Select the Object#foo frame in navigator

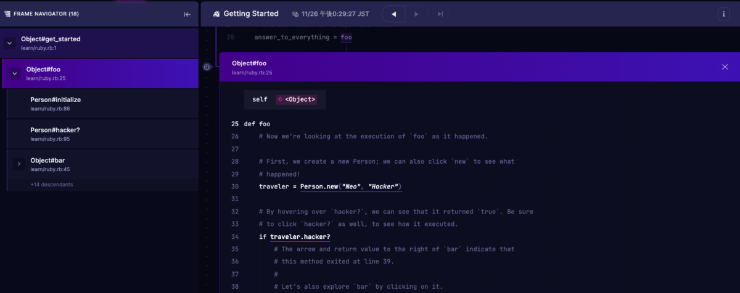click(x=101, y=74)
